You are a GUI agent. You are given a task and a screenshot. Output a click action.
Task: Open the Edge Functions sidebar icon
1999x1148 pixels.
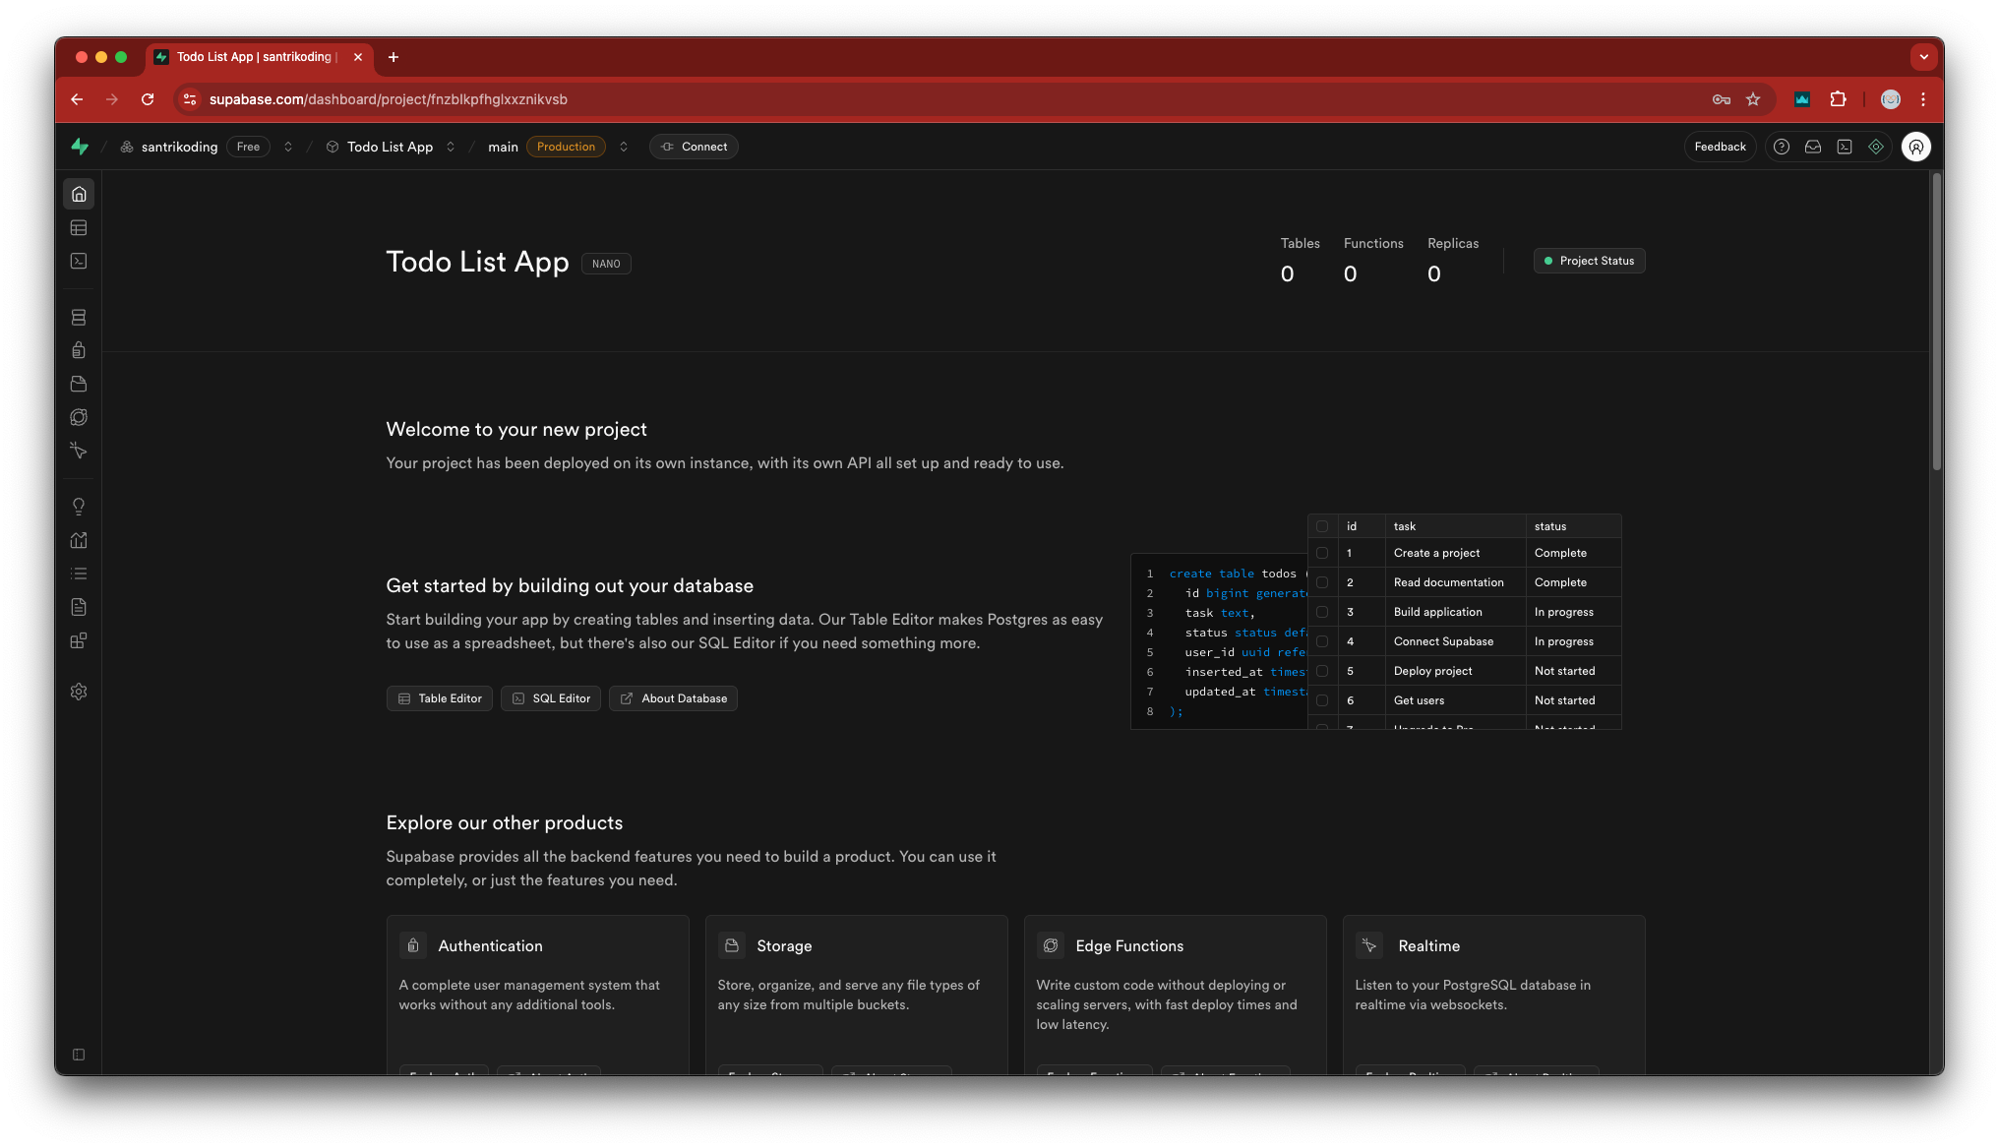pos(79,417)
